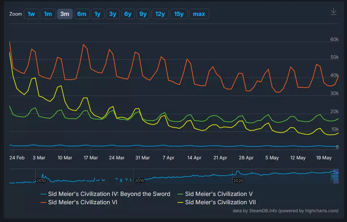Image resolution: width=347 pixels, height=222 pixels.
Task: Set zoom range to 1m
Action: pyautogui.click(x=48, y=14)
